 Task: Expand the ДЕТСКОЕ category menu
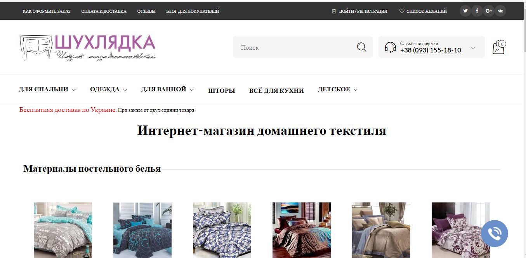coord(337,89)
